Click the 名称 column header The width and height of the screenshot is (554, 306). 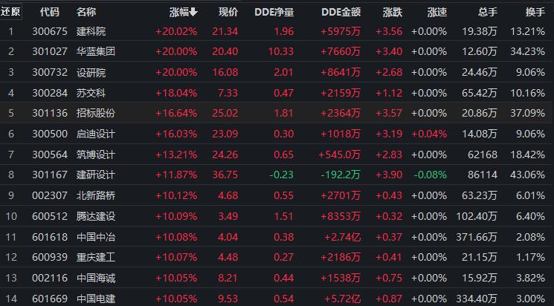pyautogui.click(x=86, y=12)
